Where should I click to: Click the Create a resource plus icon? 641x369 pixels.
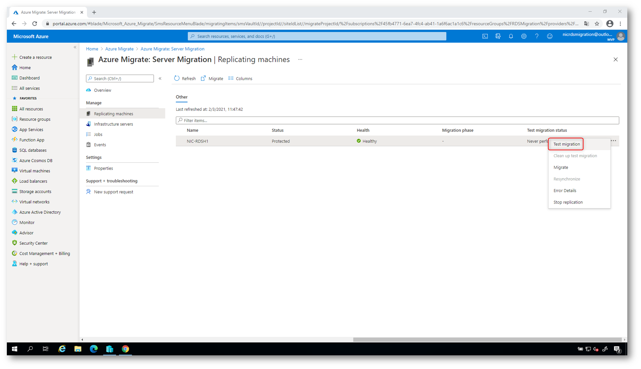[14, 57]
